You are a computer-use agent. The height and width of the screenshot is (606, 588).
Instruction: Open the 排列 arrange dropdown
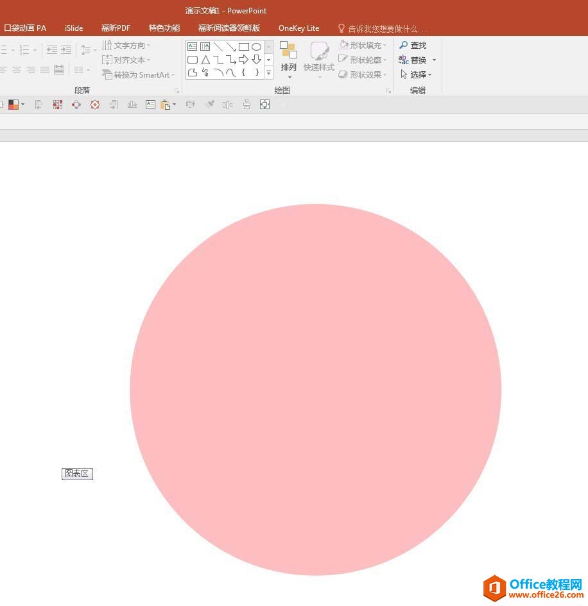pyautogui.click(x=288, y=60)
